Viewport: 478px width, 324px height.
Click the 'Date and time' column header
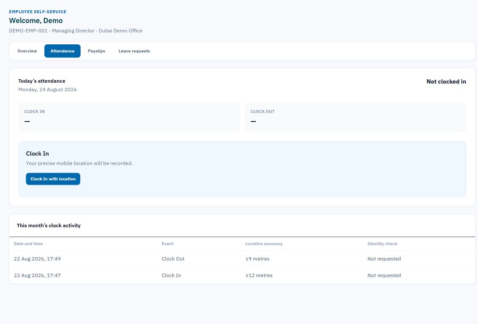(28, 243)
